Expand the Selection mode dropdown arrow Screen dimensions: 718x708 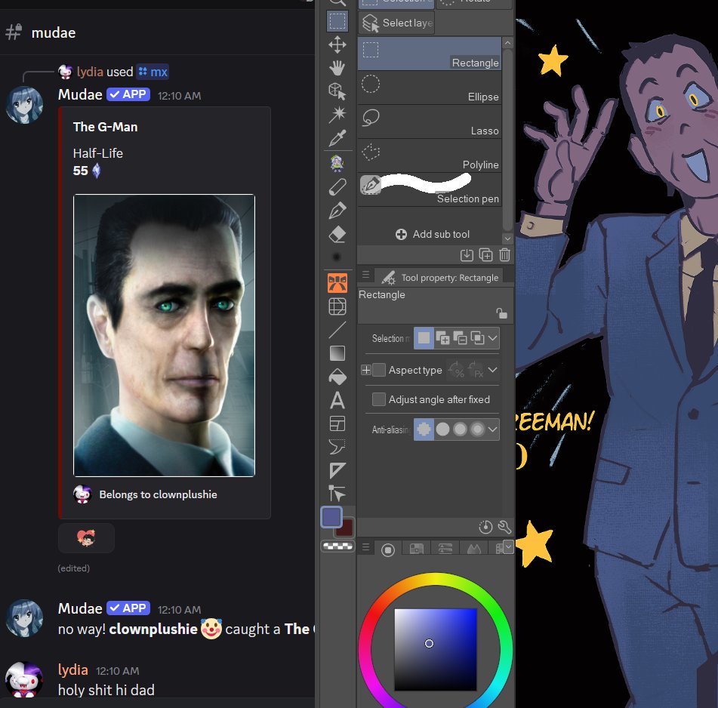493,338
